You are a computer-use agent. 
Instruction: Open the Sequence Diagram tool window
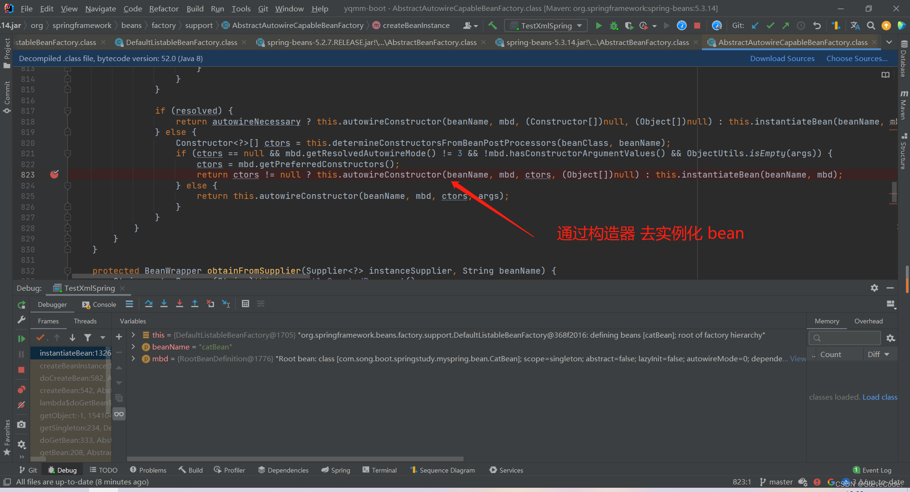point(443,470)
